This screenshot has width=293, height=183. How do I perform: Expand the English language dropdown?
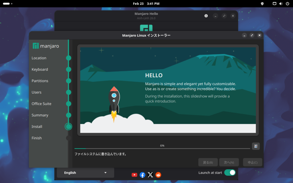click(x=85, y=173)
